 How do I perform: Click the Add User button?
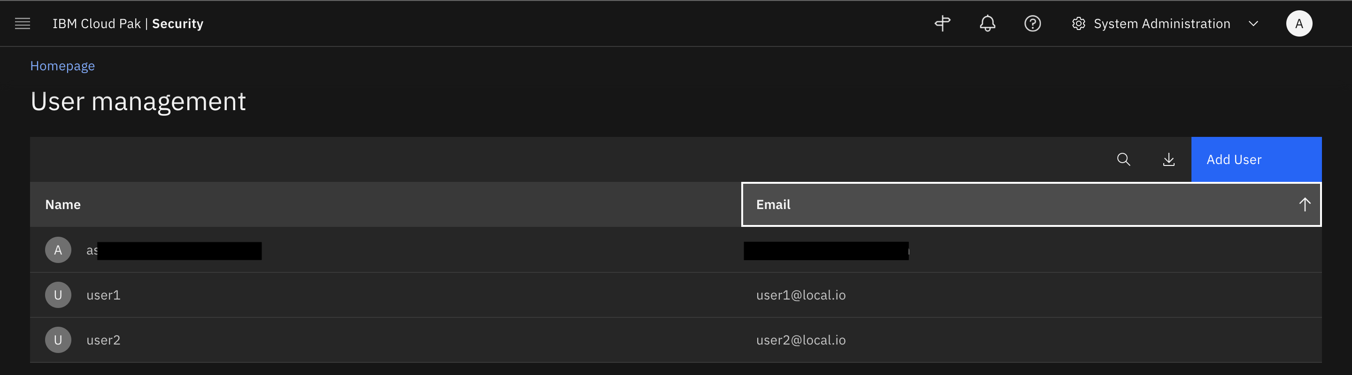coord(1256,159)
